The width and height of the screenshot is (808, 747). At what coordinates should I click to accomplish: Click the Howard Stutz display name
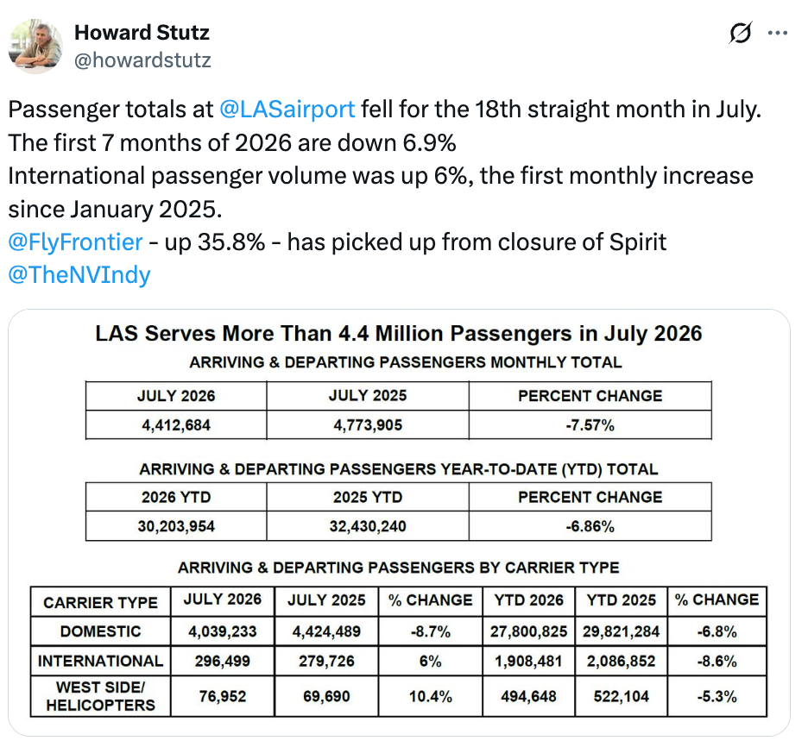(142, 33)
